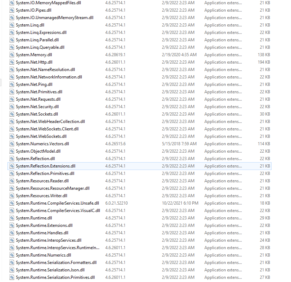Viewport: 291px width, 282px height.
Task: Click the file icon for System.Net.Http.dll
Action: tap(12, 62)
